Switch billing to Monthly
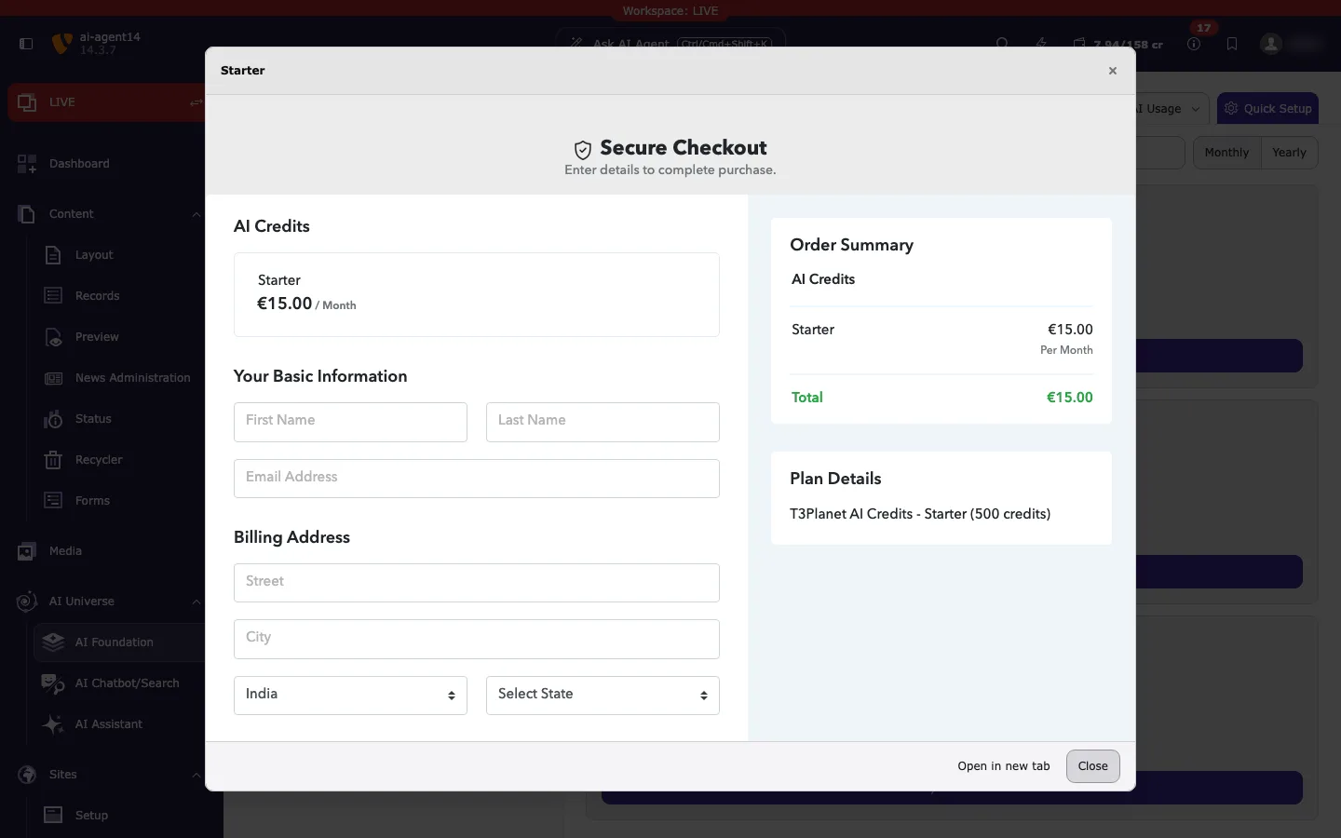The height and width of the screenshot is (838, 1341). pyautogui.click(x=1226, y=153)
